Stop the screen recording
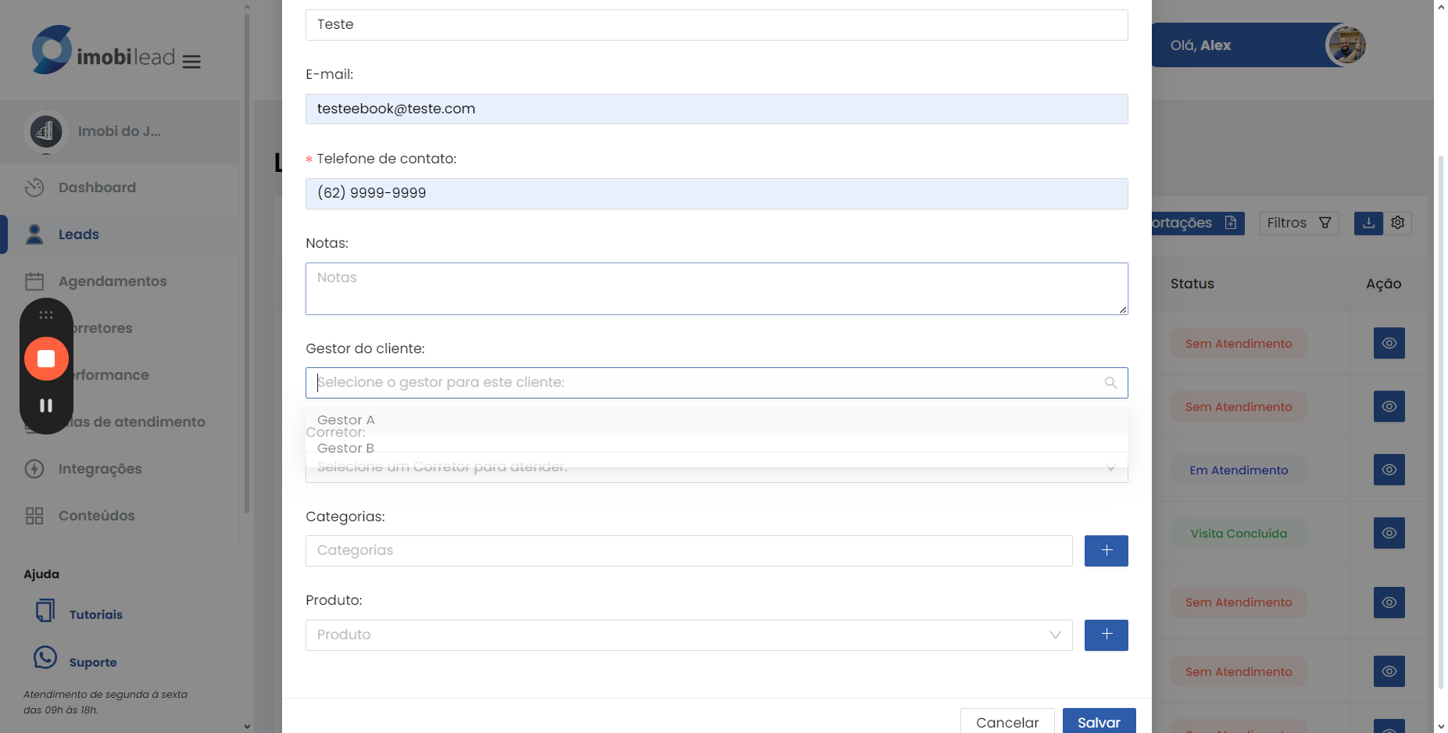This screenshot has height=733, width=1448. (46, 359)
